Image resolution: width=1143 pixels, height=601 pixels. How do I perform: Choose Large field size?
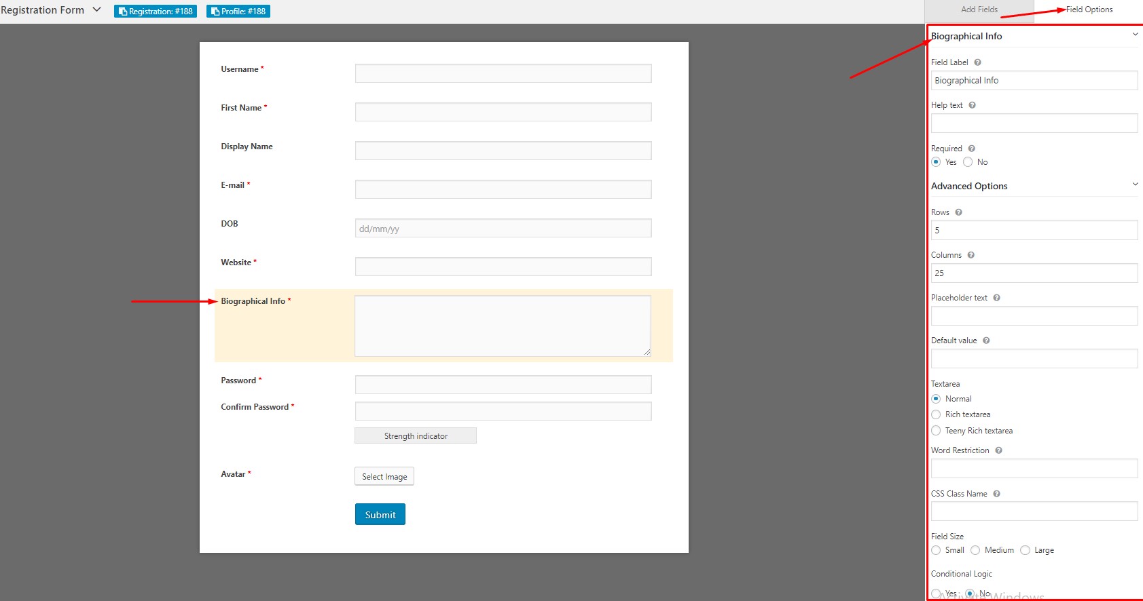[1025, 550]
